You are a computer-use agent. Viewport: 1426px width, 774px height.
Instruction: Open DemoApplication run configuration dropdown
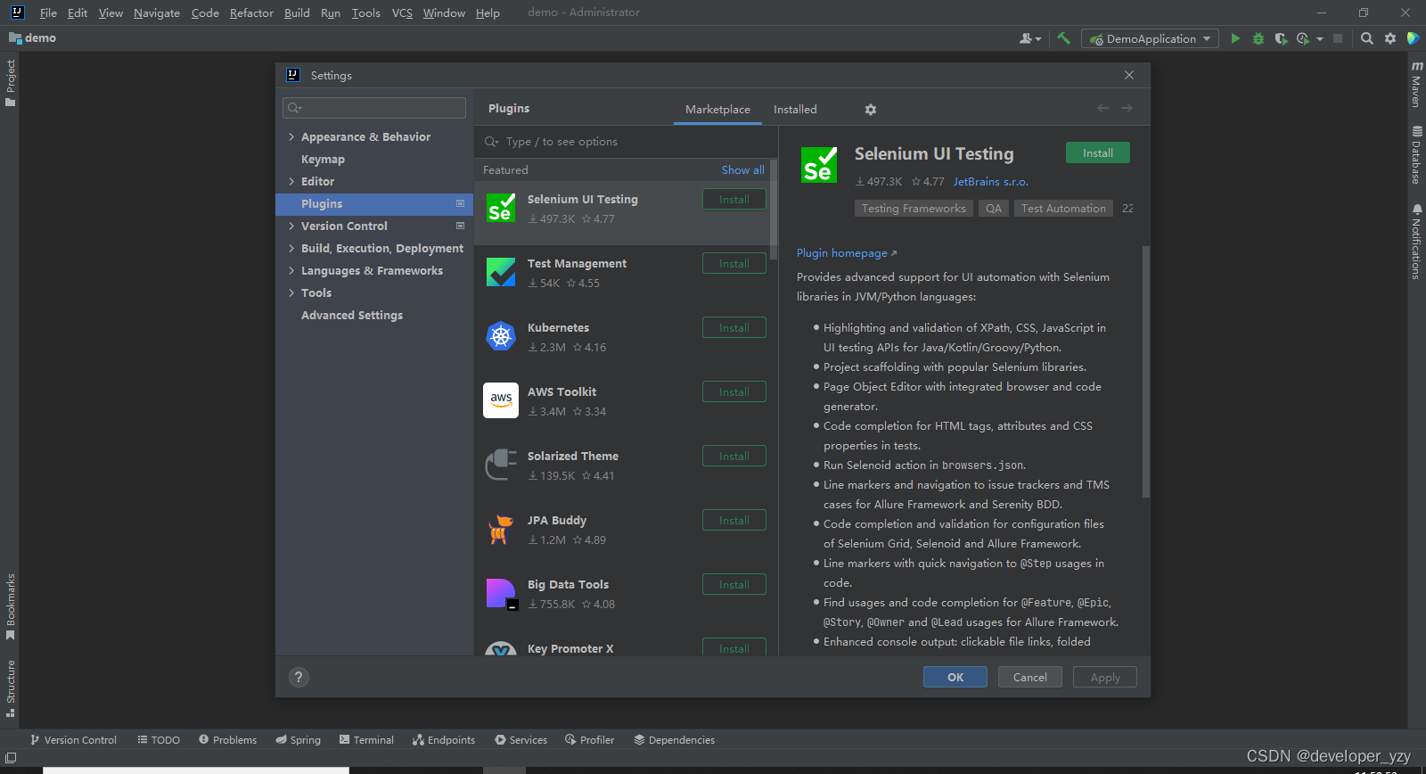coord(1150,38)
